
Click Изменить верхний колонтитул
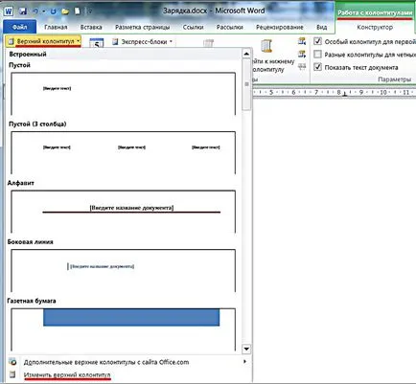click(x=67, y=374)
